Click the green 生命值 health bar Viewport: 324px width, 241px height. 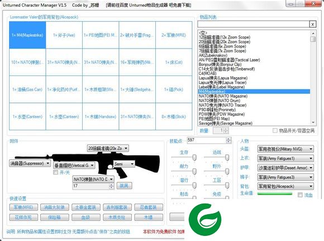point(275,194)
